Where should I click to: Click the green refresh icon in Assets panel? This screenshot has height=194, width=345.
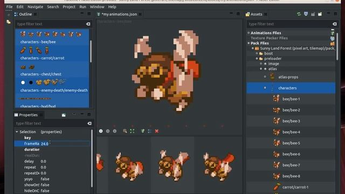click(299, 14)
